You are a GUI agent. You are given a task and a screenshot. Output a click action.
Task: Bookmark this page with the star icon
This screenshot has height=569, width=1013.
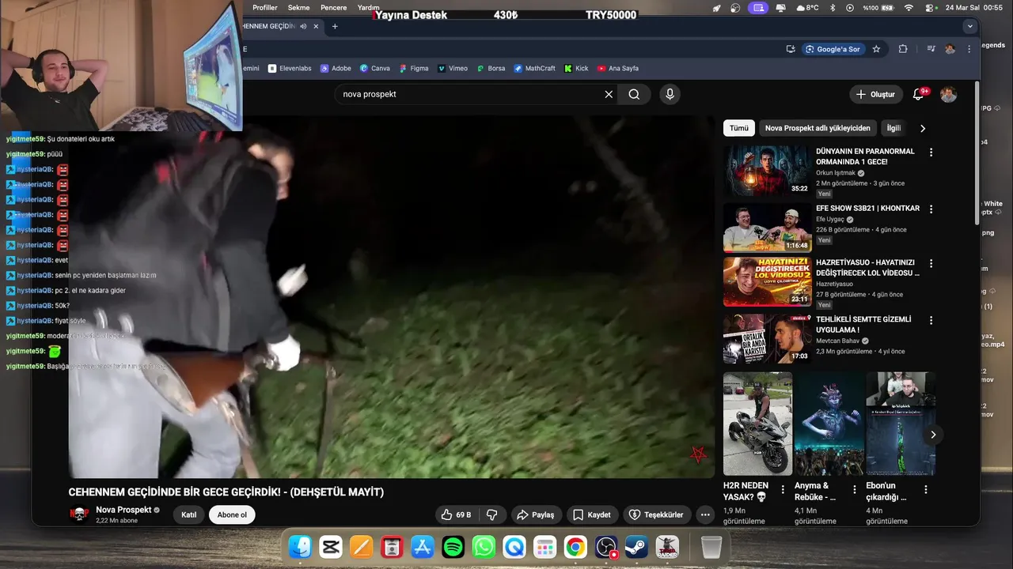point(876,49)
